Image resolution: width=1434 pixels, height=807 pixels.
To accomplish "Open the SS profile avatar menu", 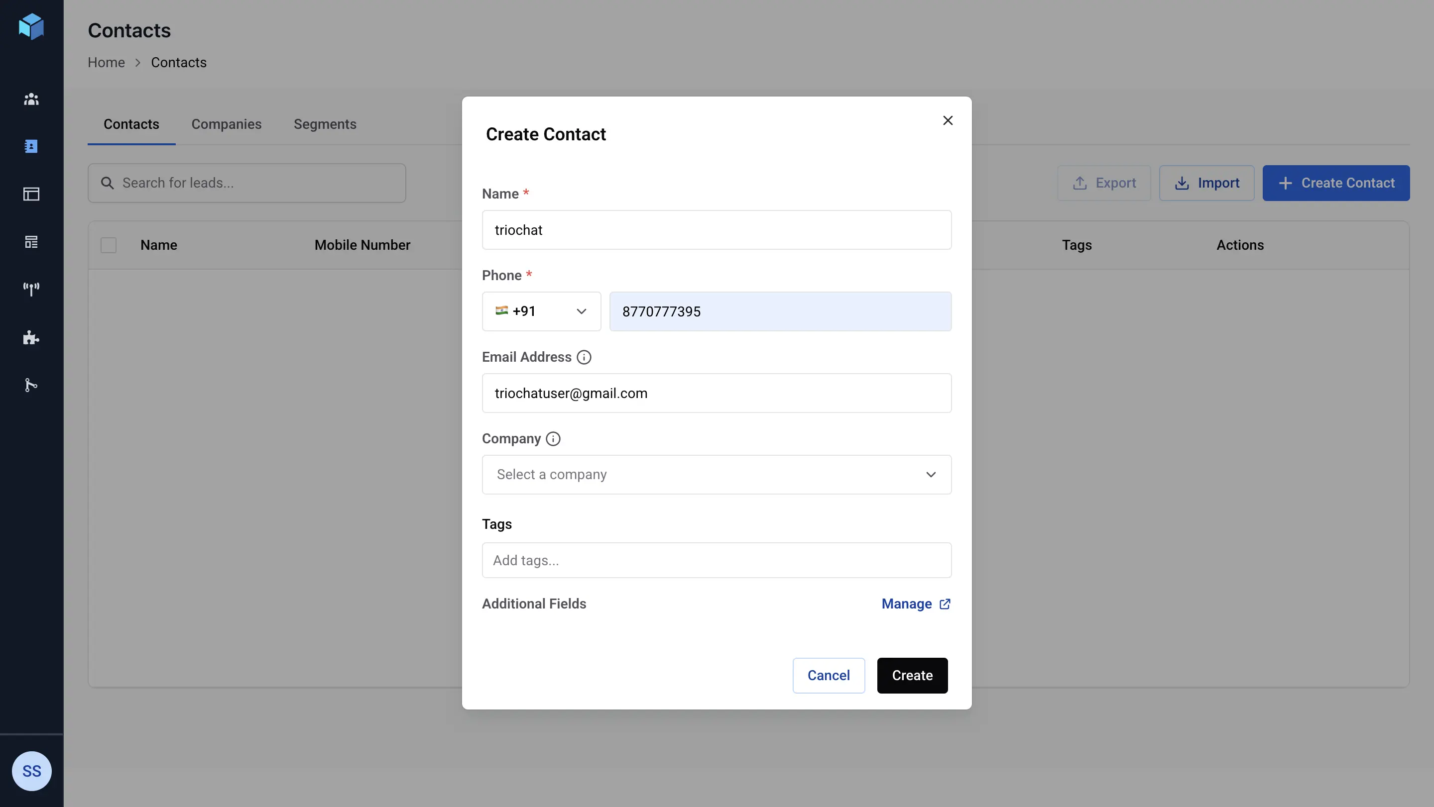I will coord(31,771).
